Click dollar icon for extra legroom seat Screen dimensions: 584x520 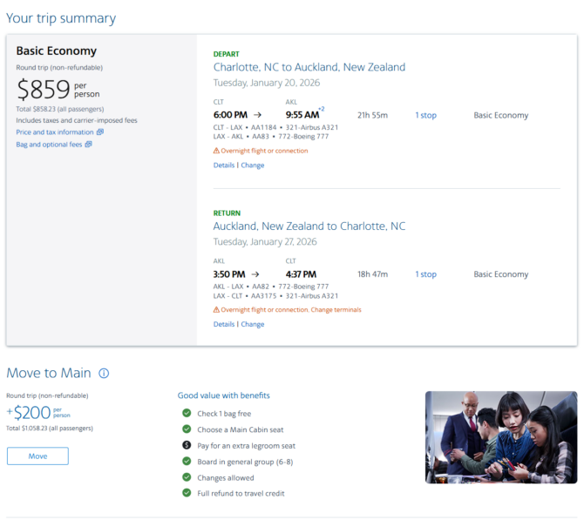[186, 445]
